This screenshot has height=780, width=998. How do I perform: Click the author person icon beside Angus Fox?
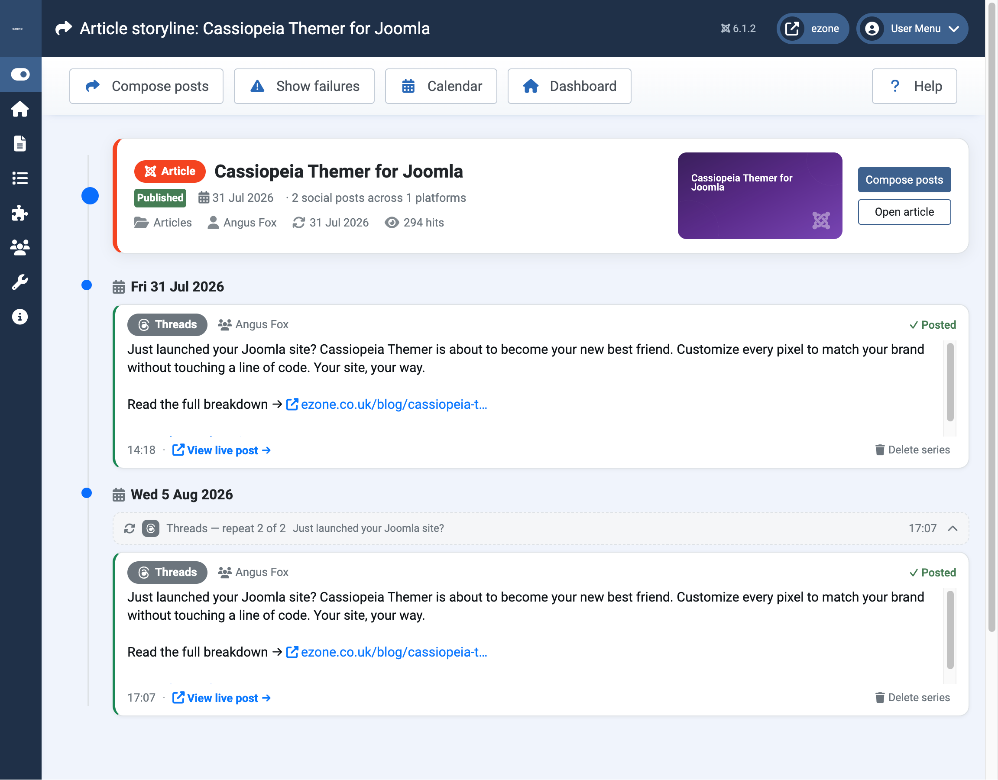pos(213,223)
